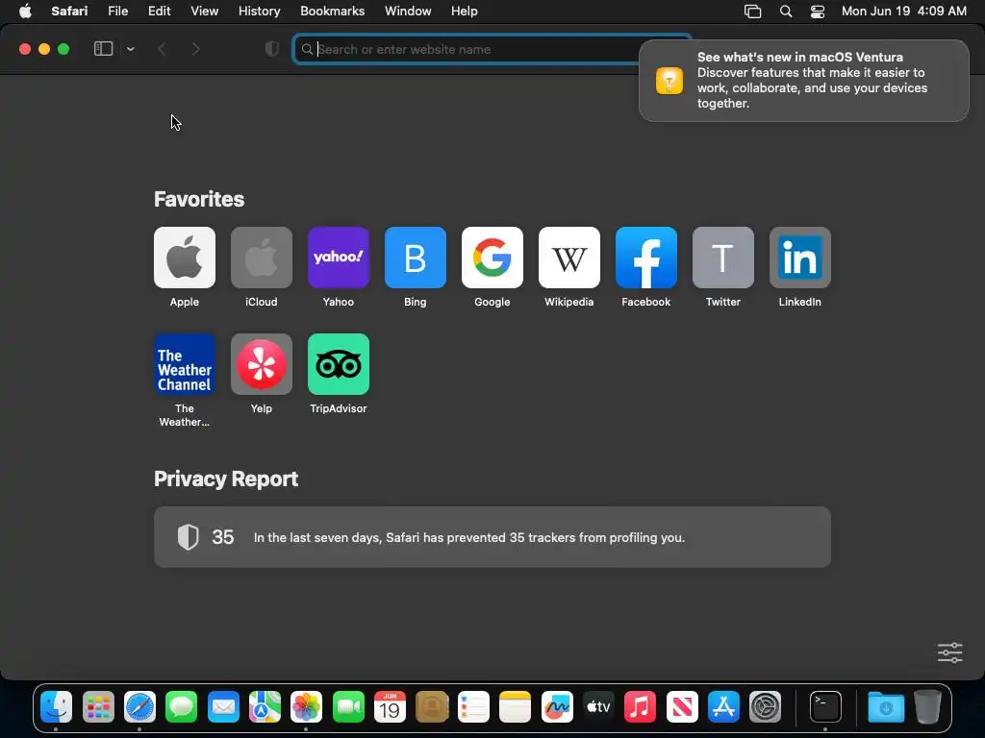Open Apple TV from the Dock
985x738 pixels.
tap(598, 707)
